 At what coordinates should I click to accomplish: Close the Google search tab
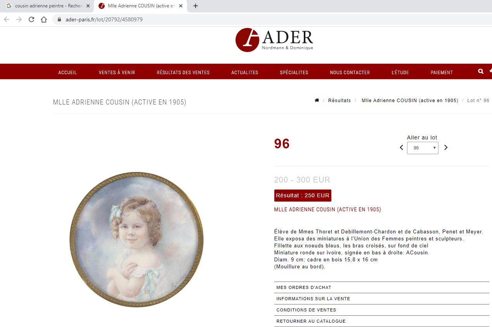pos(88,6)
